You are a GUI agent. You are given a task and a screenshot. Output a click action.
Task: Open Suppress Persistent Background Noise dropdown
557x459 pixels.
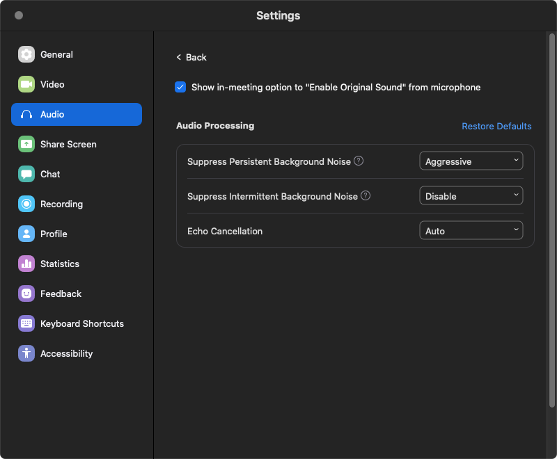tap(471, 161)
